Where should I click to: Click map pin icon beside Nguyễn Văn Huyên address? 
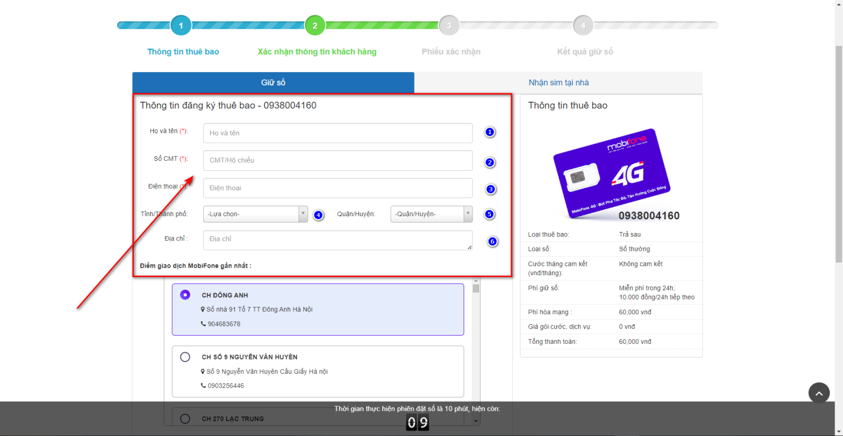(203, 372)
